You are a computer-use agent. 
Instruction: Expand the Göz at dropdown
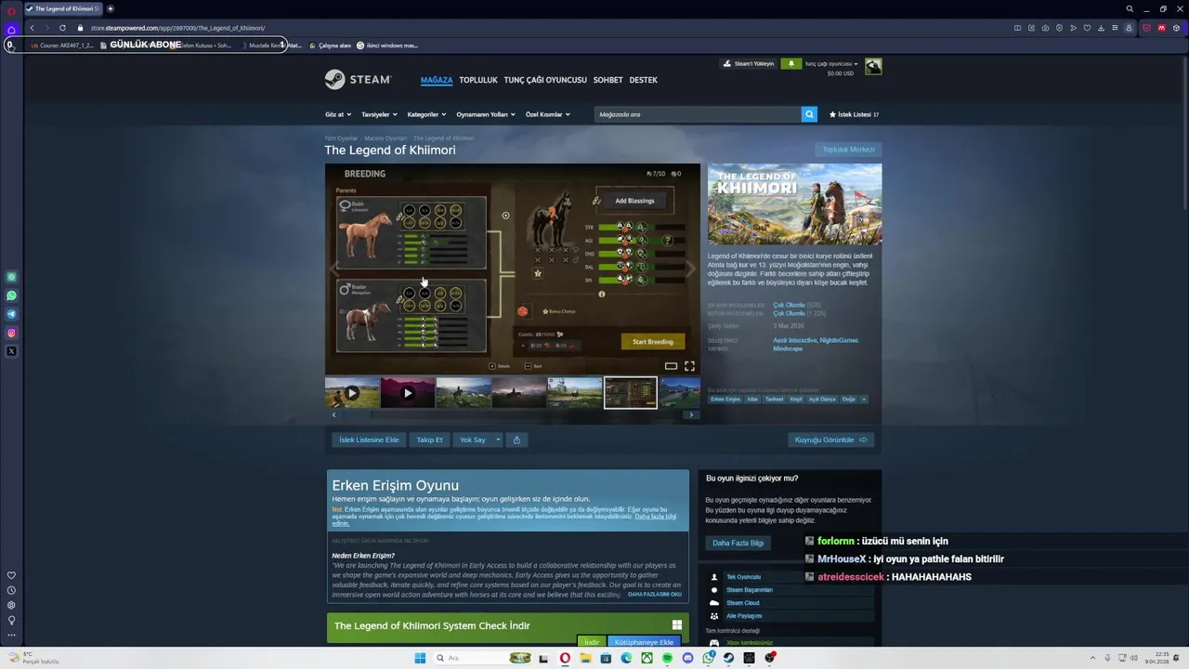(338, 114)
